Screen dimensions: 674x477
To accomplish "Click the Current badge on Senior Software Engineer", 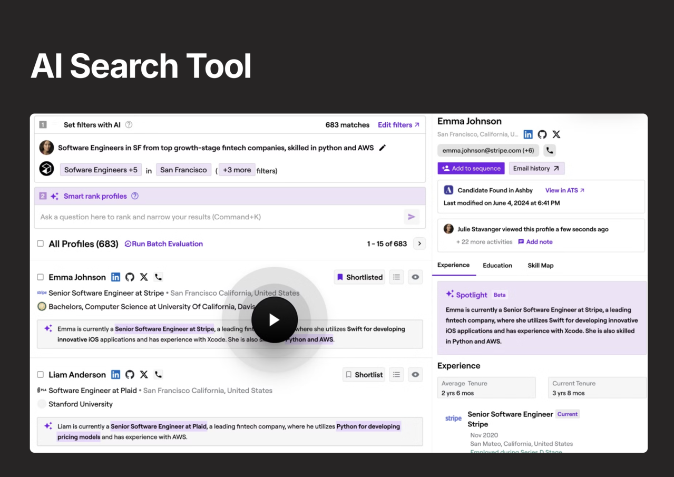I will point(568,414).
